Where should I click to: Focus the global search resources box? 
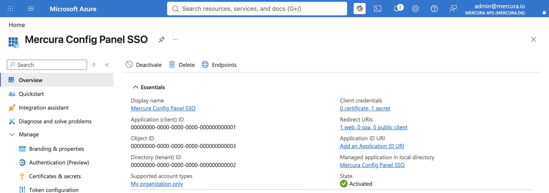pyautogui.click(x=257, y=9)
